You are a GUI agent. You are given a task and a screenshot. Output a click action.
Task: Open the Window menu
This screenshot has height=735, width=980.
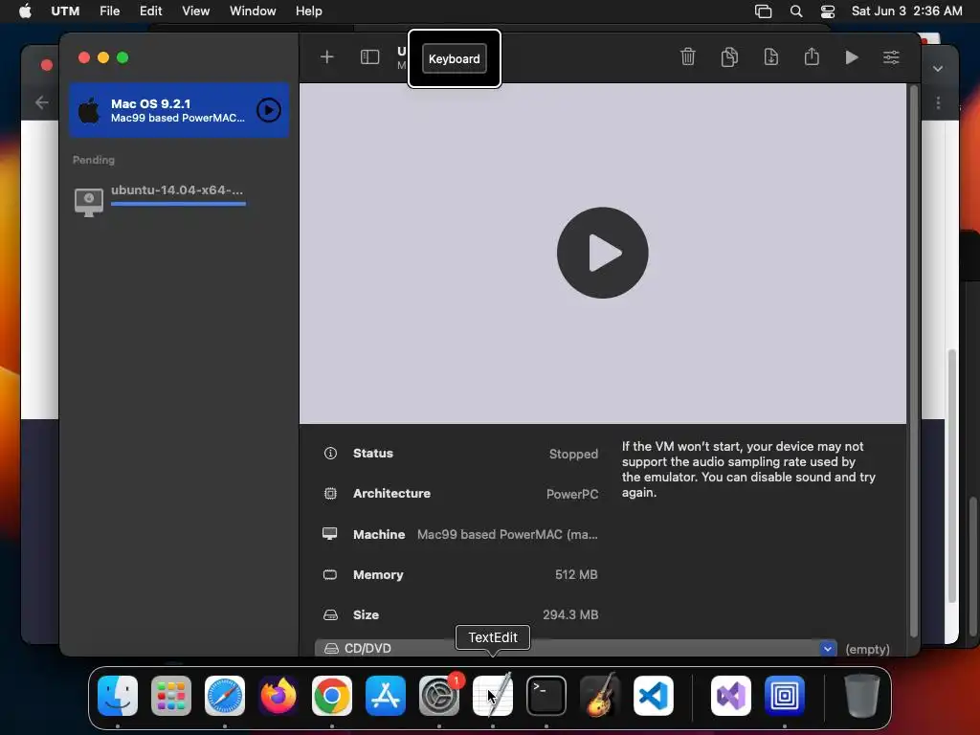(x=253, y=11)
